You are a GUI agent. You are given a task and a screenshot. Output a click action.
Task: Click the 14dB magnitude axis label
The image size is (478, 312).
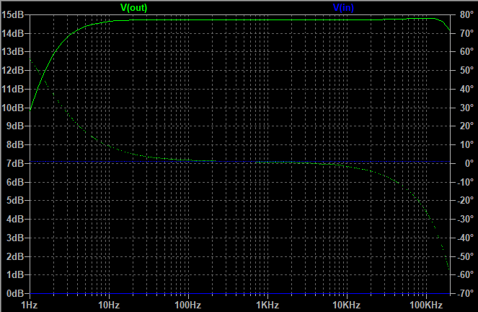point(12,33)
